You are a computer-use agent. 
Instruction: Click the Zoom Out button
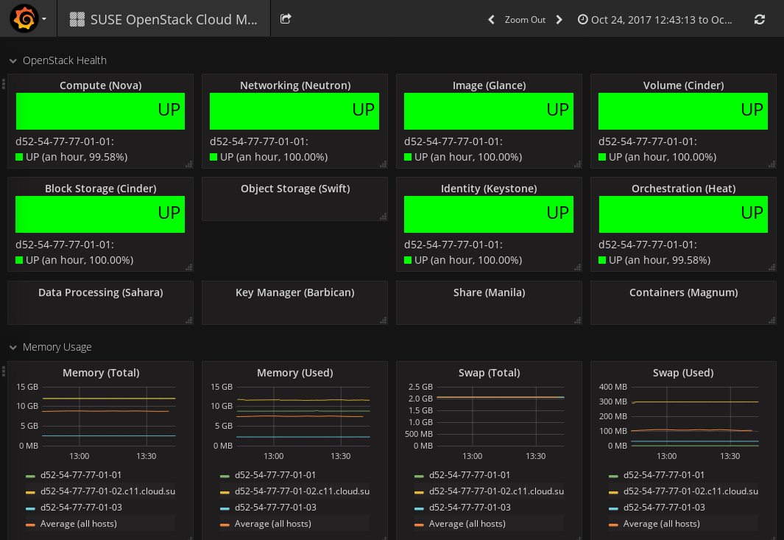click(525, 20)
